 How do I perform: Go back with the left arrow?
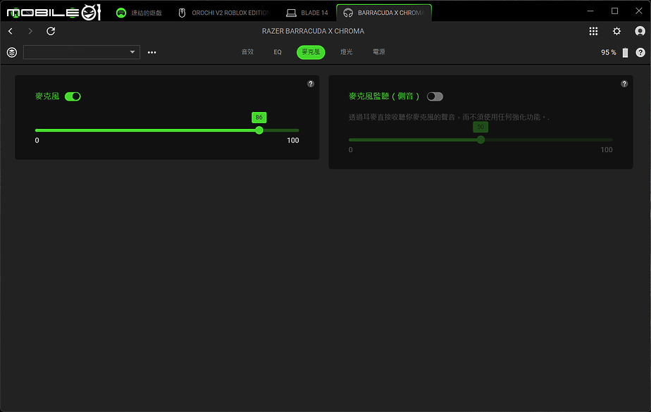(11, 31)
